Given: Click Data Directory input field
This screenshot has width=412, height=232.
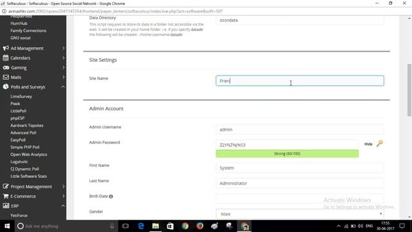Looking at the screenshot, I should [299, 20].
